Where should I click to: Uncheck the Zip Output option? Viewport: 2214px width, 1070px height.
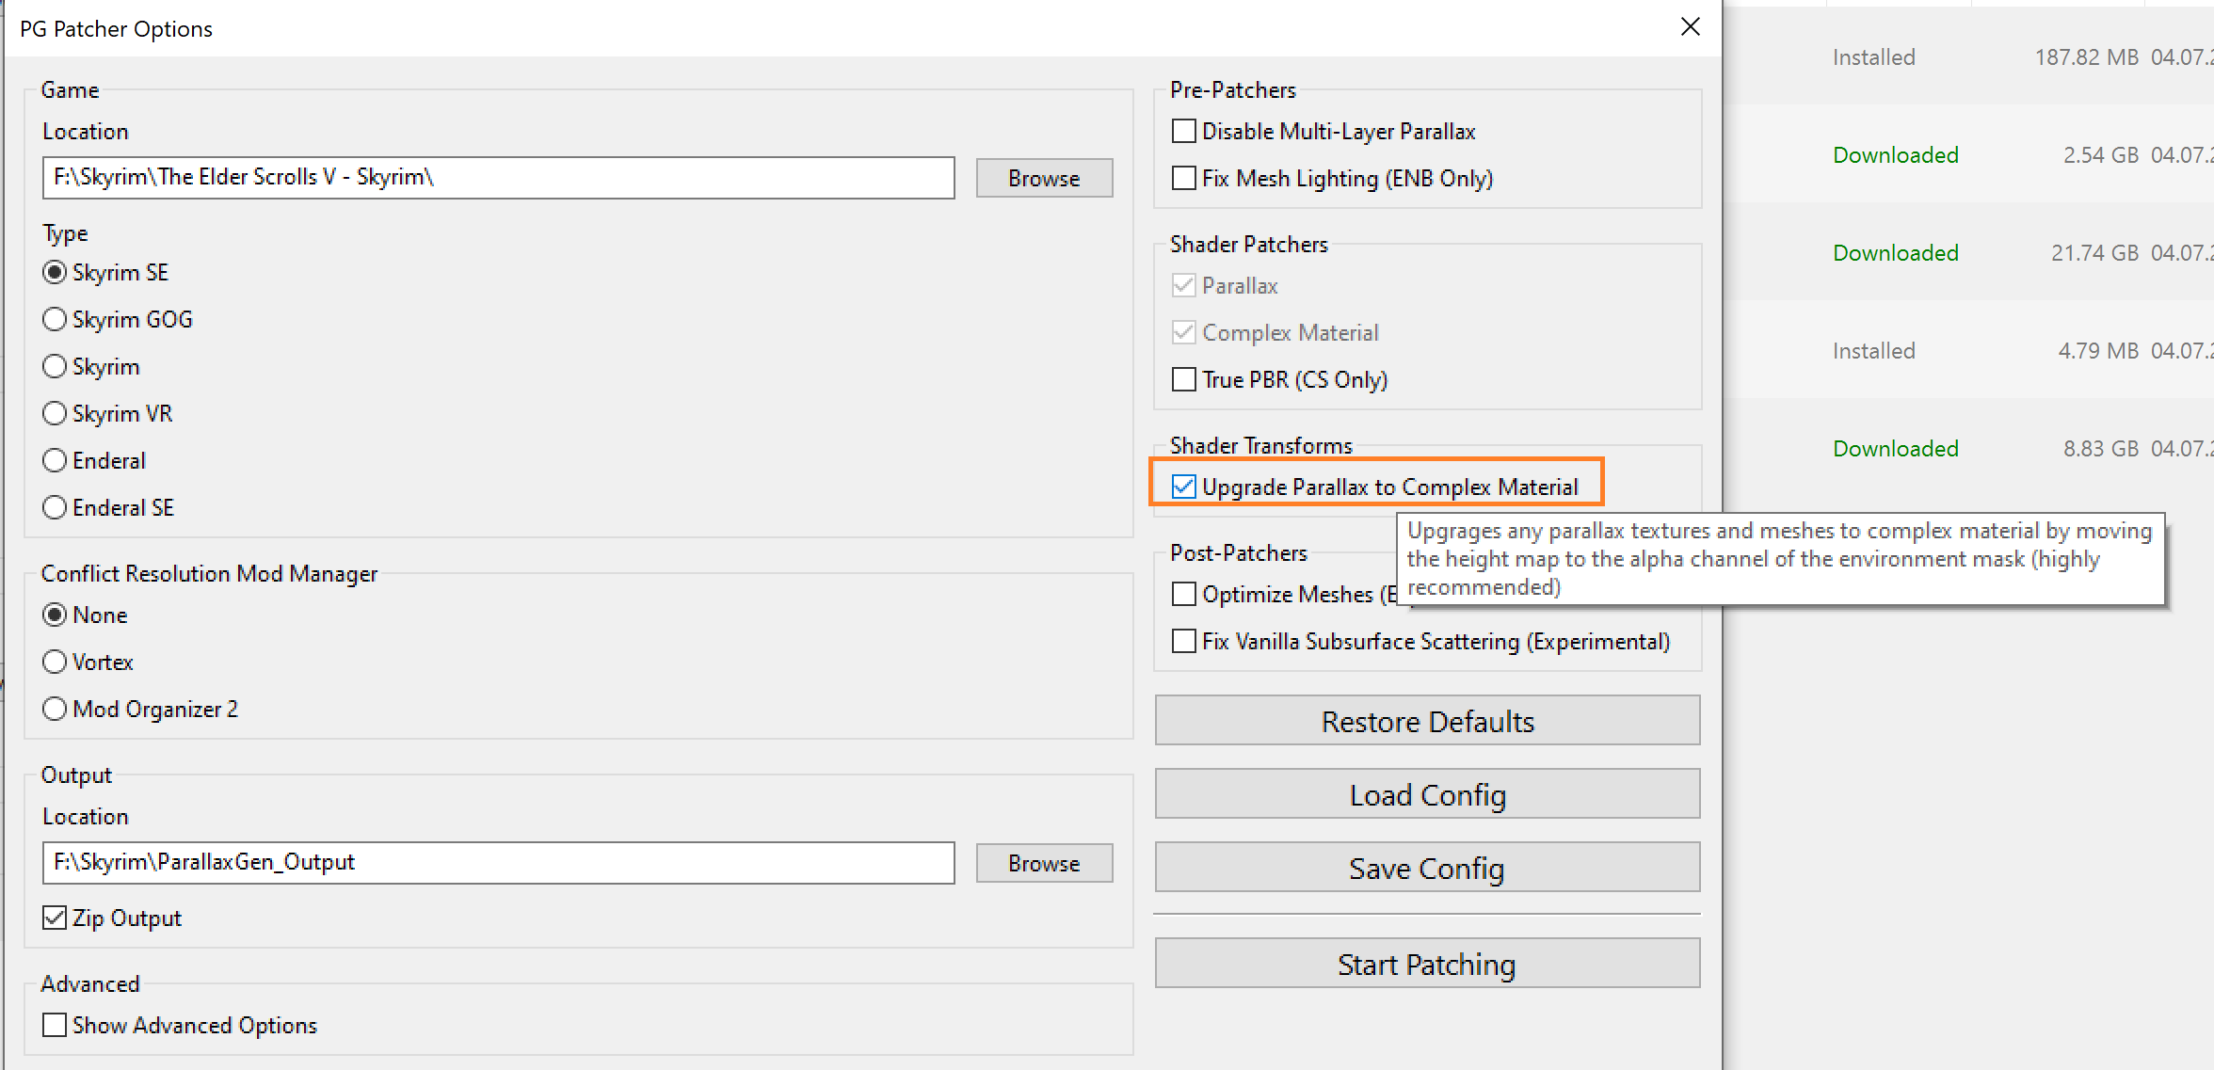click(x=56, y=918)
